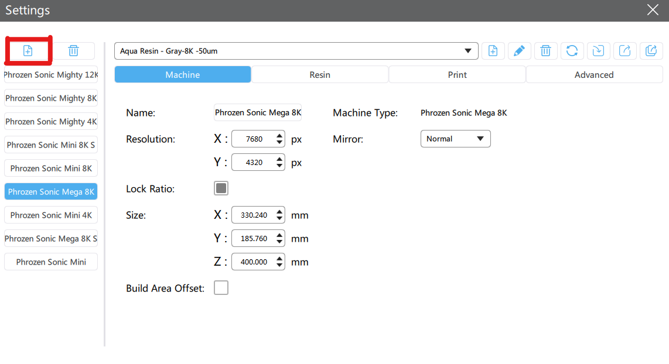Expand the Mirror dropdown set to Normal

point(455,139)
